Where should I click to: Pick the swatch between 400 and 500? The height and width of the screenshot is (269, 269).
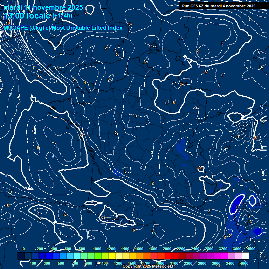pos(56,256)
